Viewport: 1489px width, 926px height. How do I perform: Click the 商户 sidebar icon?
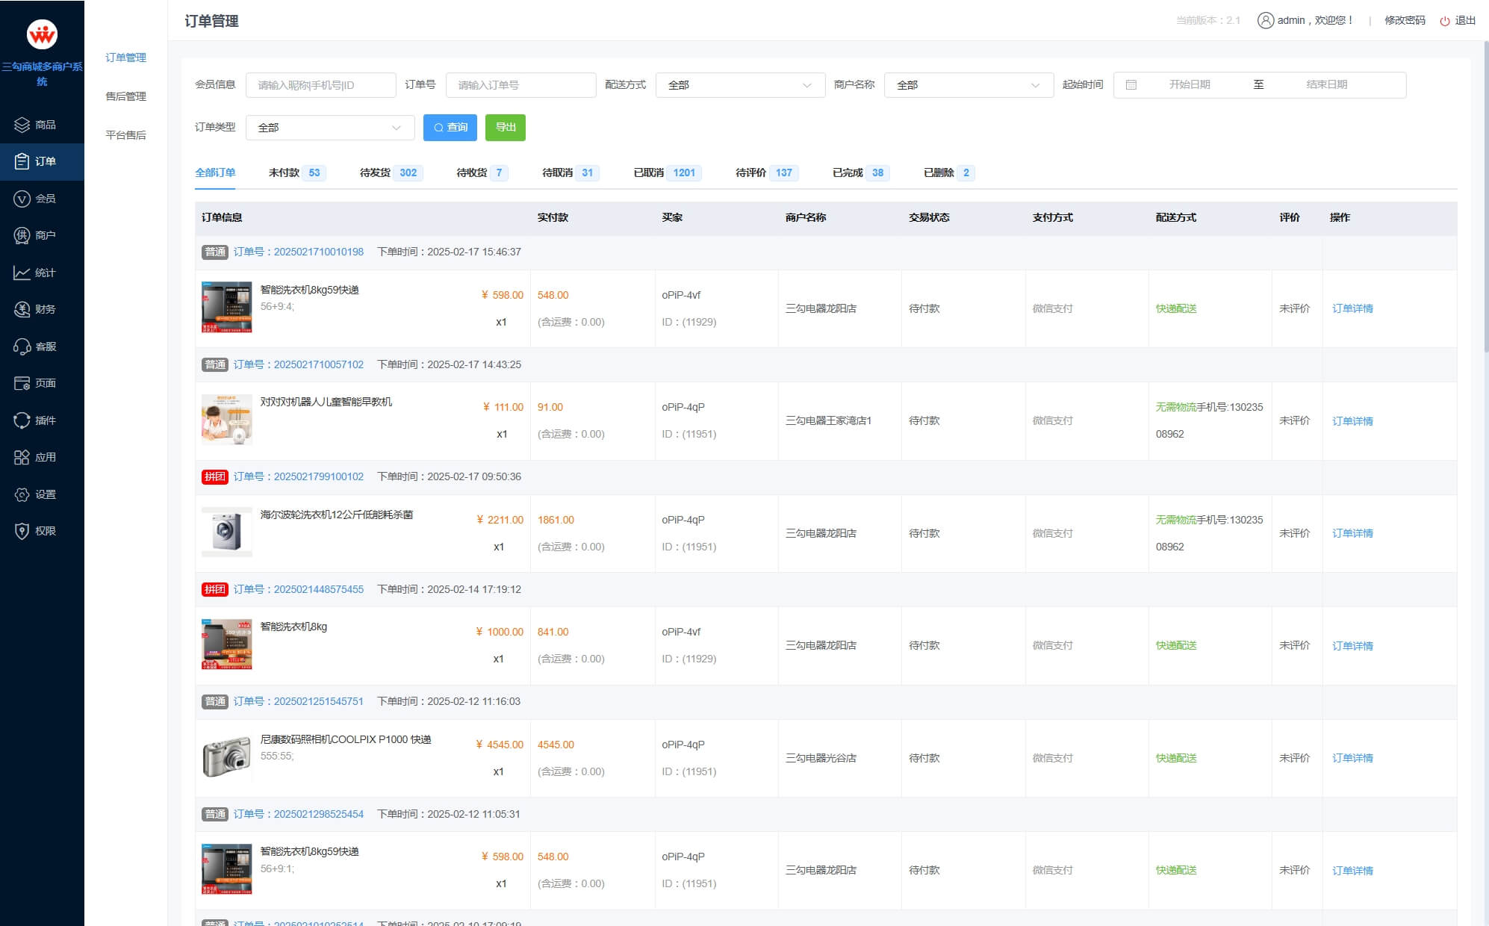tap(42, 235)
